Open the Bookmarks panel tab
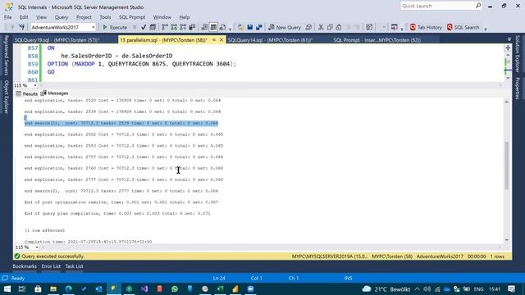Image resolution: width=525 pixels, height=295 pixels. tap(25, 266)
